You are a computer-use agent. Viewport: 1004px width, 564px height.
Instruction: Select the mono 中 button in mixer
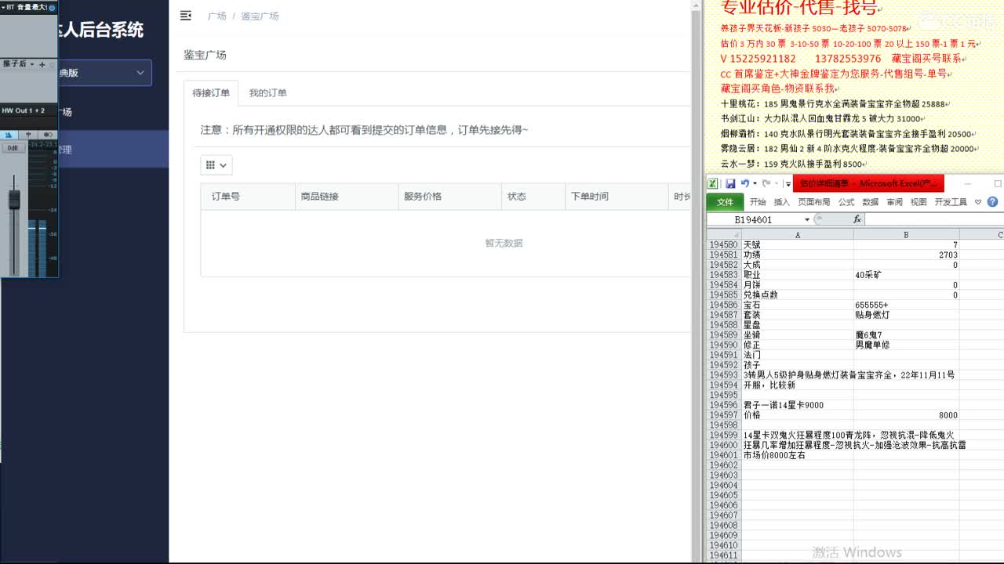pyautogui.click(x=28, y=135)
